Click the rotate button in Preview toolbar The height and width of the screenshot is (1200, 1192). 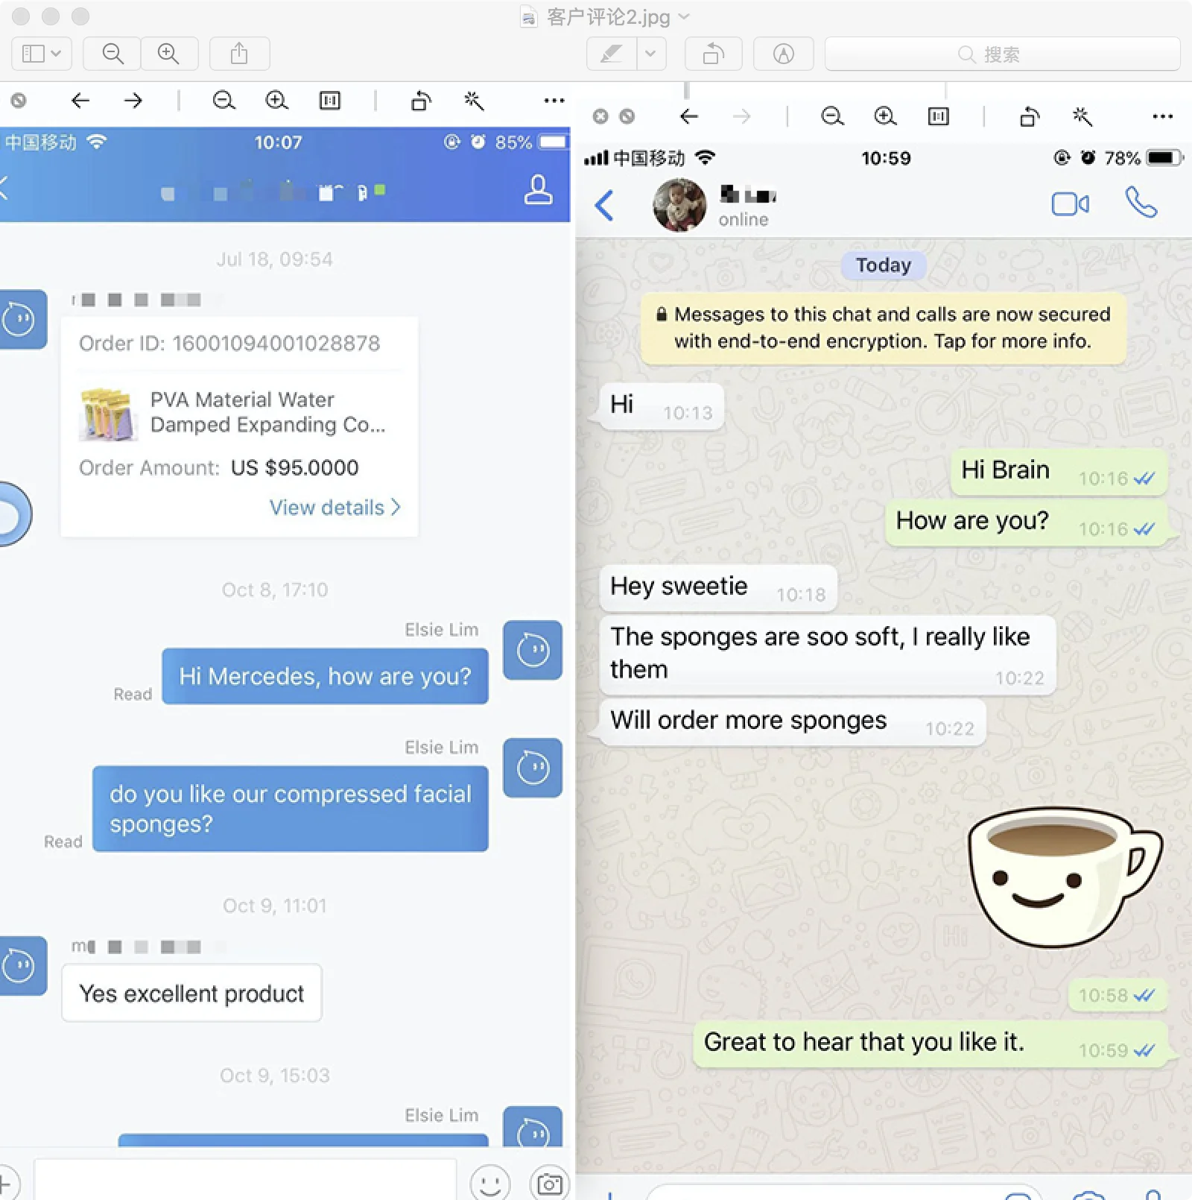(x=713, y=54)
